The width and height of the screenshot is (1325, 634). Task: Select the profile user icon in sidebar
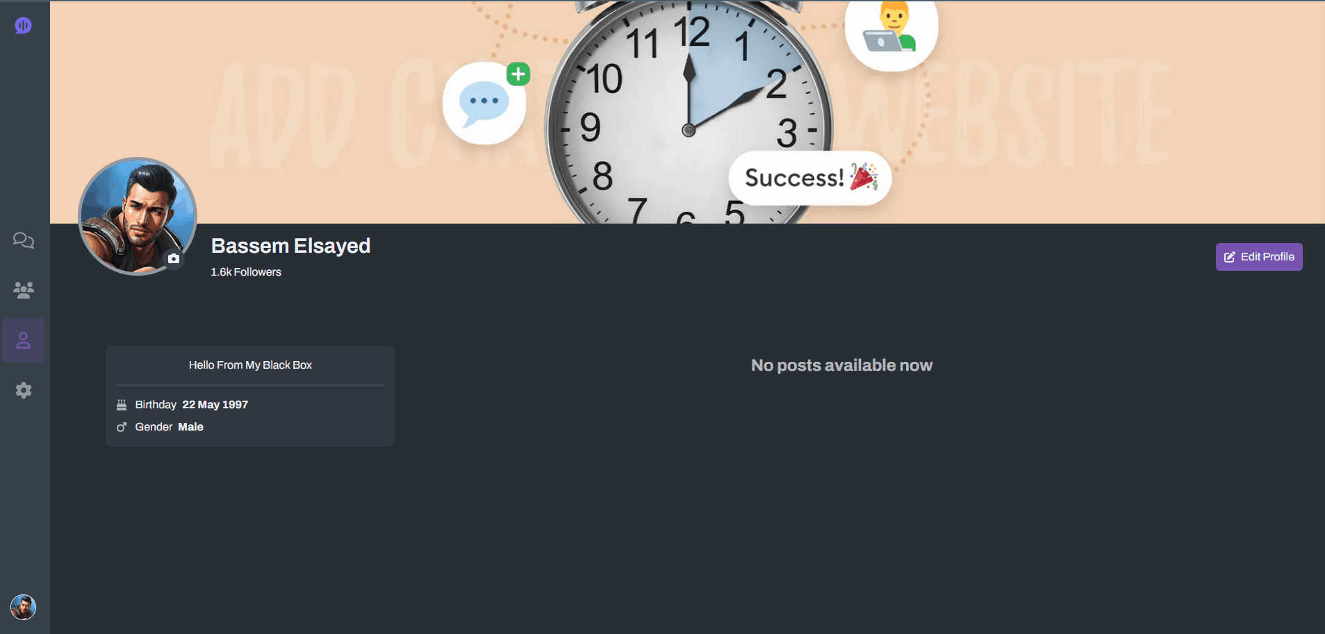[24, 340]
